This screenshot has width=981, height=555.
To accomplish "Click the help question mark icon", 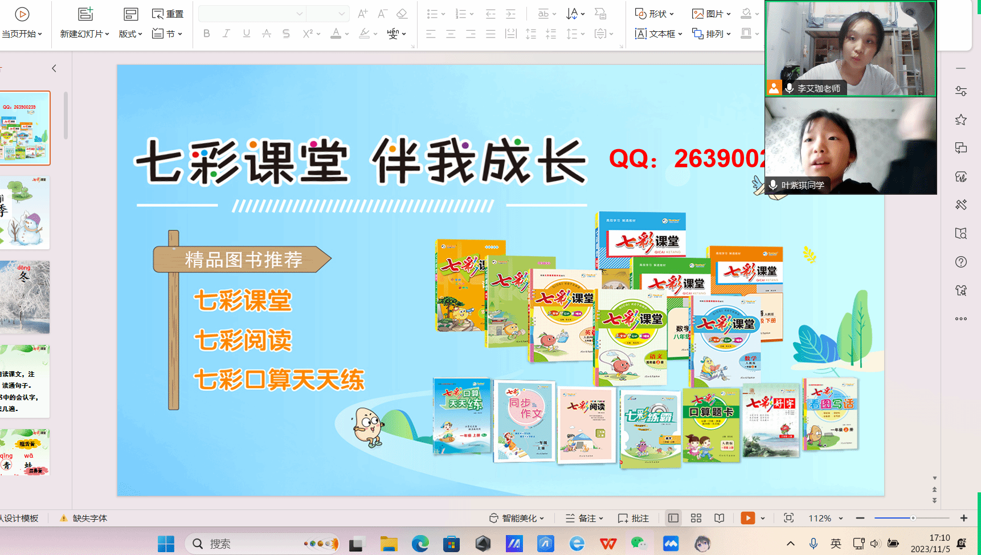I will 961,262.
